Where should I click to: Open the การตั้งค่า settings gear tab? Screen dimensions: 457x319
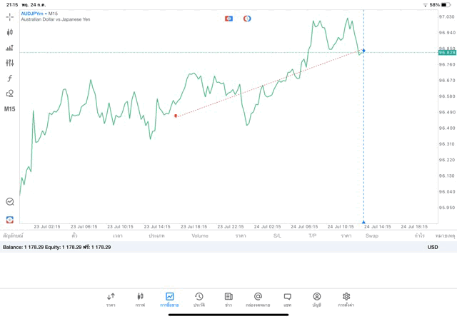346,299
